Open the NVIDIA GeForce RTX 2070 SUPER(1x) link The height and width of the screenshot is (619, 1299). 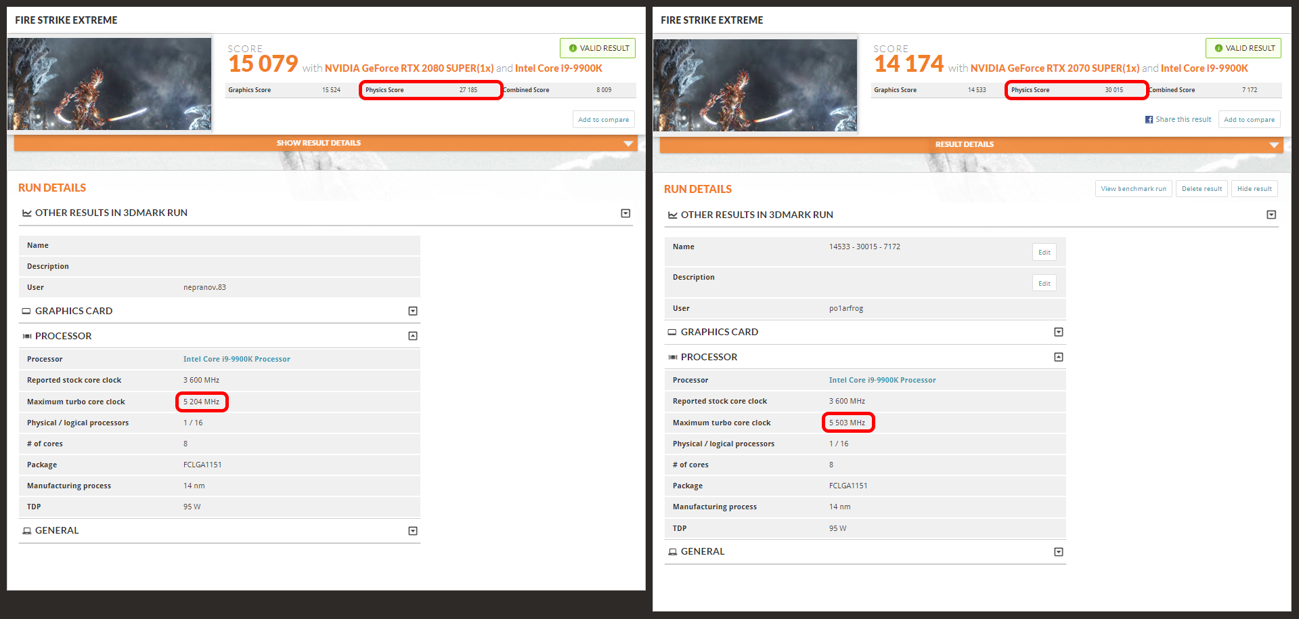1055,68
